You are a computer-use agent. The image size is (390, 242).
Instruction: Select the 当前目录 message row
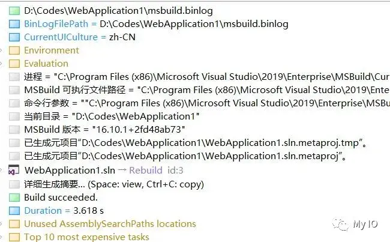click(112, 116)
